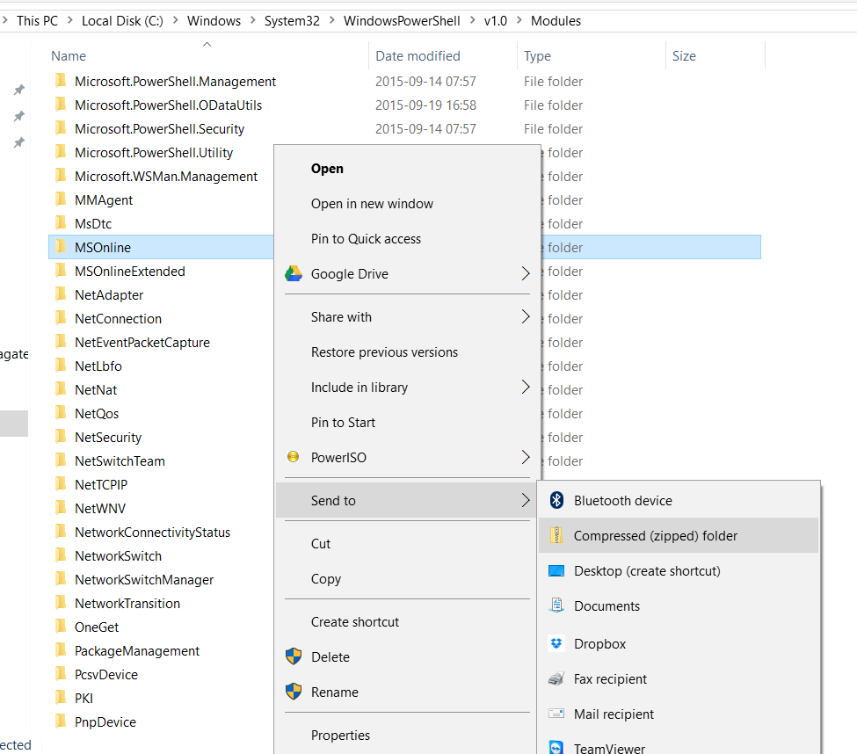Sort by the Size column header

684,55
